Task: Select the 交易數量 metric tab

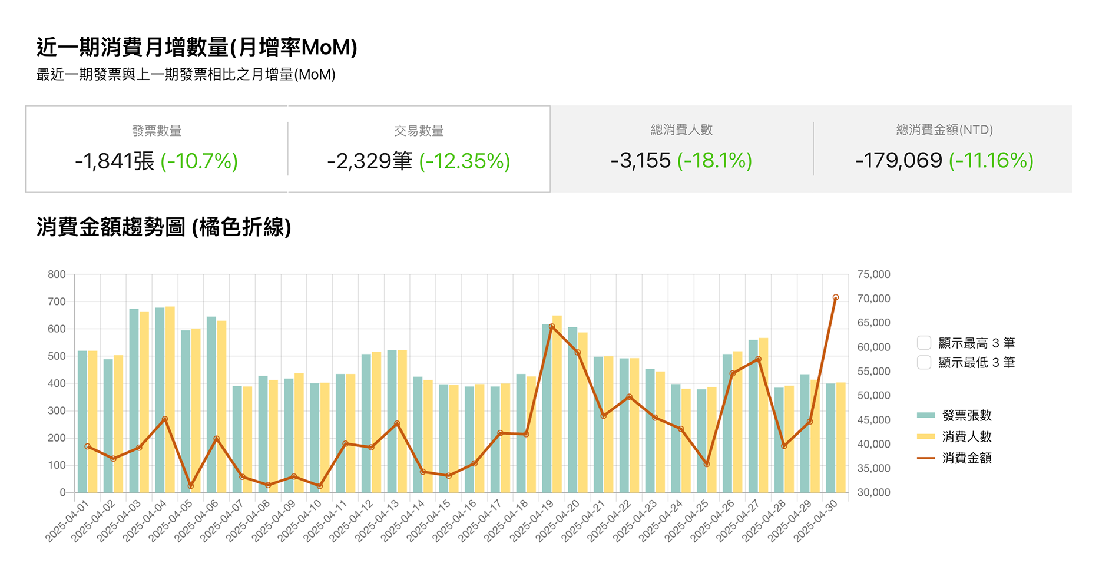Action: pos(419,149)
